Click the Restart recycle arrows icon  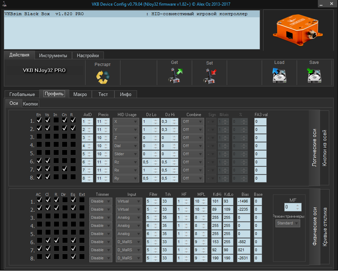coord(103,77)
